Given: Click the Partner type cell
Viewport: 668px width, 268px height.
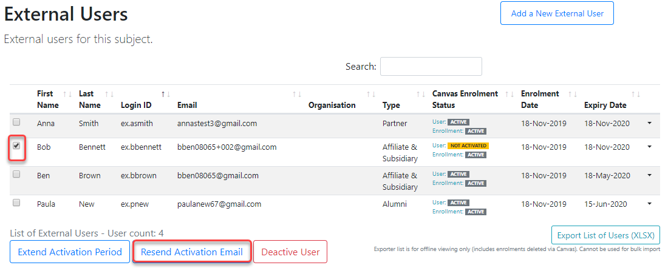Looking at the screenshot, I should [395, 123].
